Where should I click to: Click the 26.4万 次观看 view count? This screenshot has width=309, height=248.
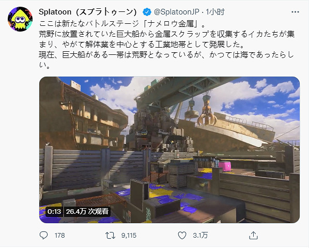pos(87,211)
